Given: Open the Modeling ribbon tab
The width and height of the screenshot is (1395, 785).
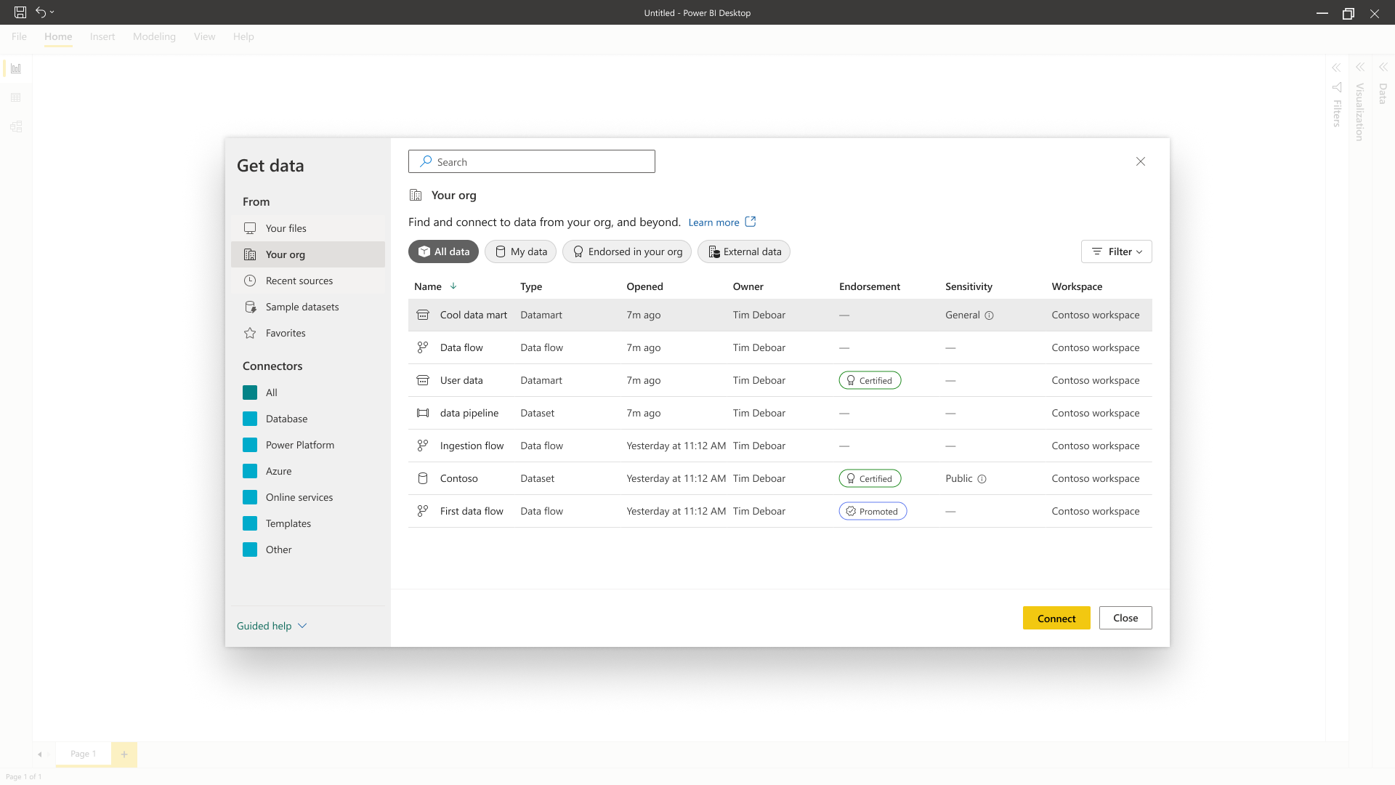Looking at the screenshot, I should click(x=154, y=36).
